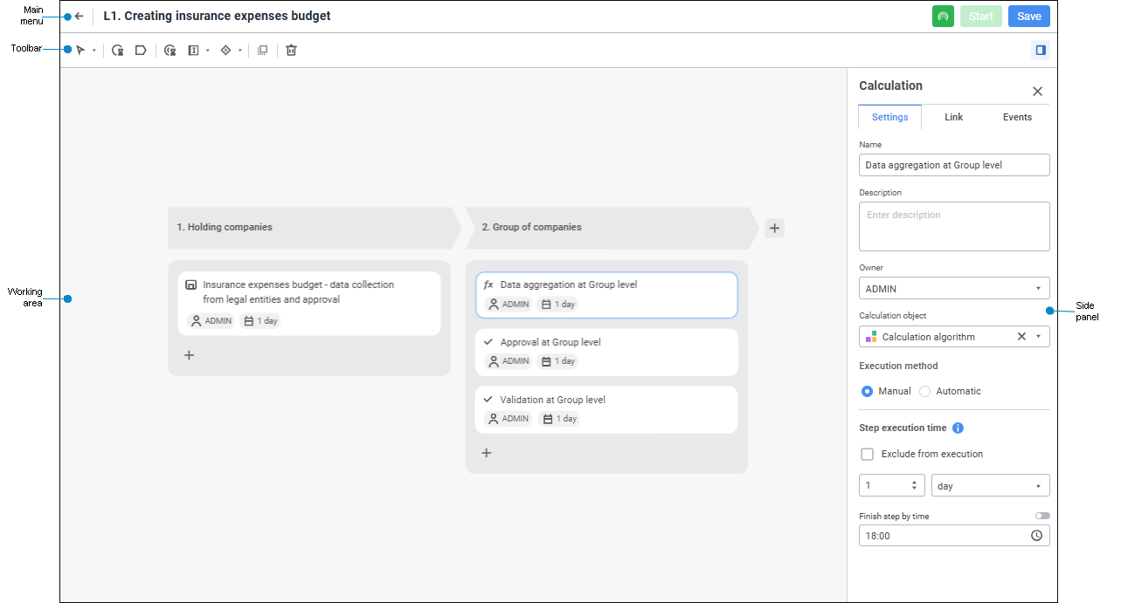Click the Calculation algorithm colored icon
1128x603 pixels.
871,337
